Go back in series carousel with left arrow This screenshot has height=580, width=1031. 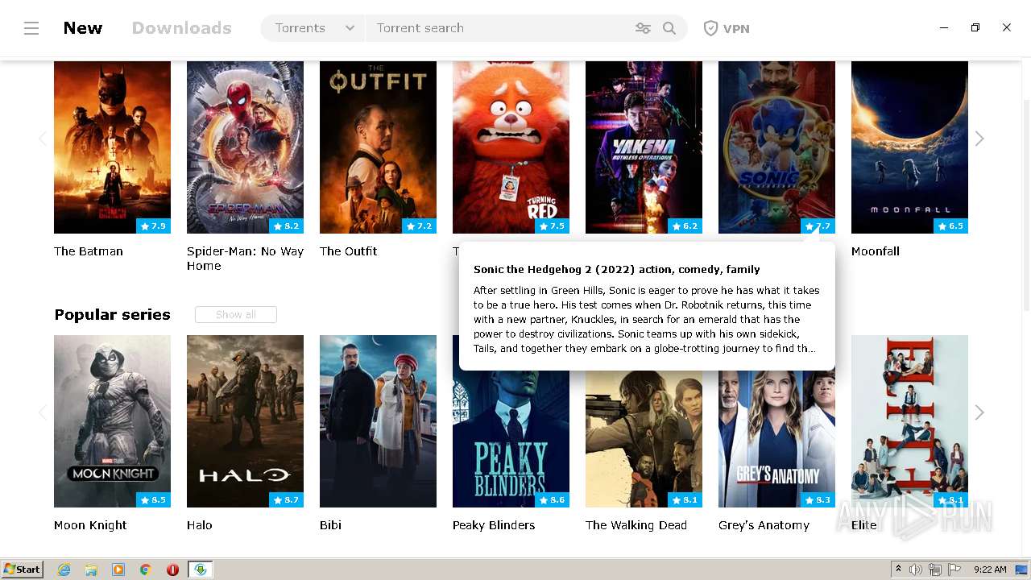43,412
